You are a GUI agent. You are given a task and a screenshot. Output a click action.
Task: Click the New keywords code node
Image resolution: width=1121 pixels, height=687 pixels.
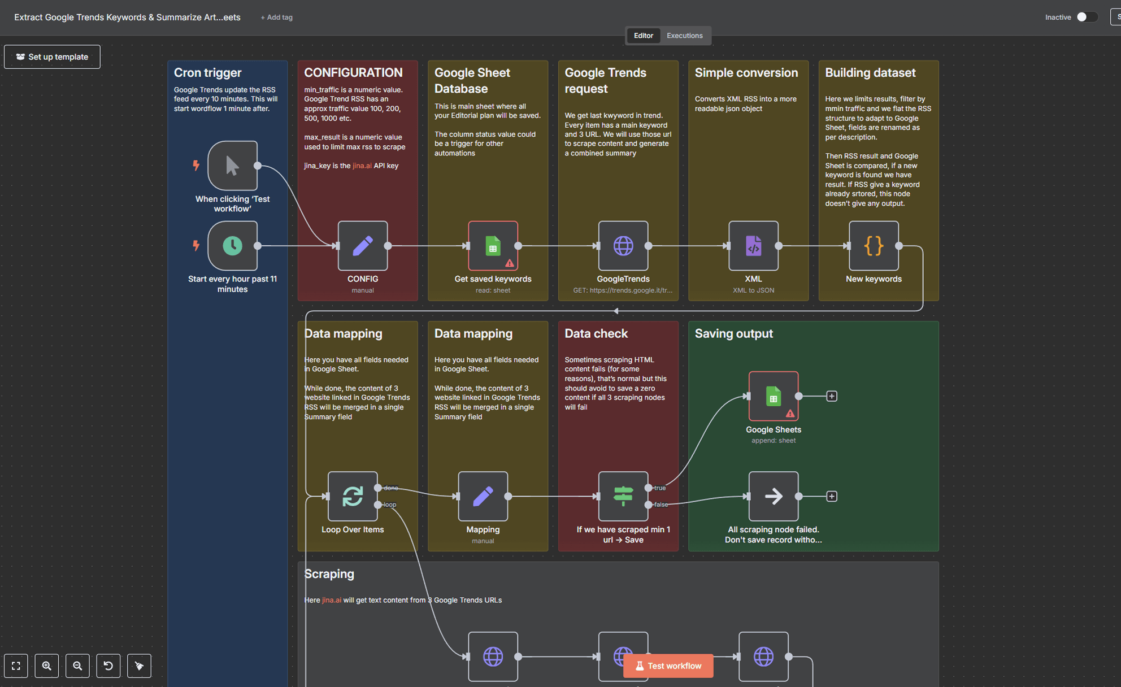coord(873,246)
